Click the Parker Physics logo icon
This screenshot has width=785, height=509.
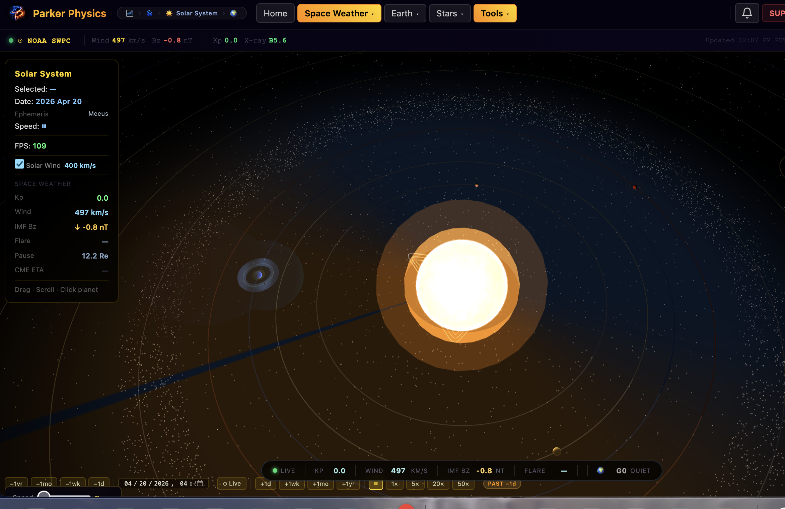[17, 13]
